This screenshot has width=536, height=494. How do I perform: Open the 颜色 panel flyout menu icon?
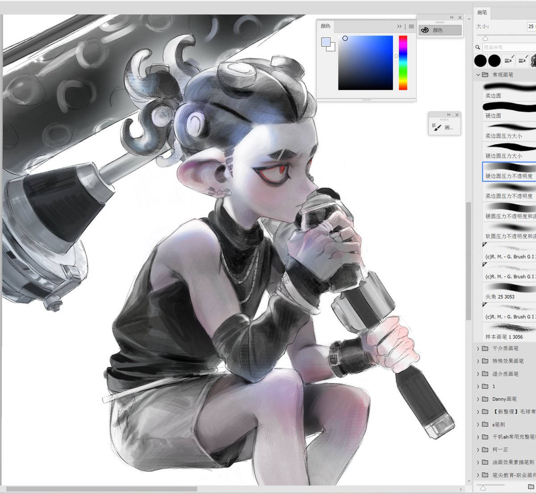411,26
